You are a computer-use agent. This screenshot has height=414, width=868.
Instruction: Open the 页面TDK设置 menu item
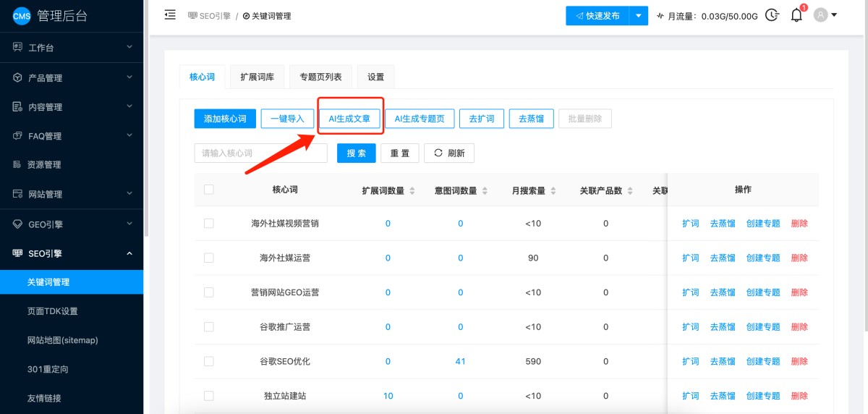(52, 311)
